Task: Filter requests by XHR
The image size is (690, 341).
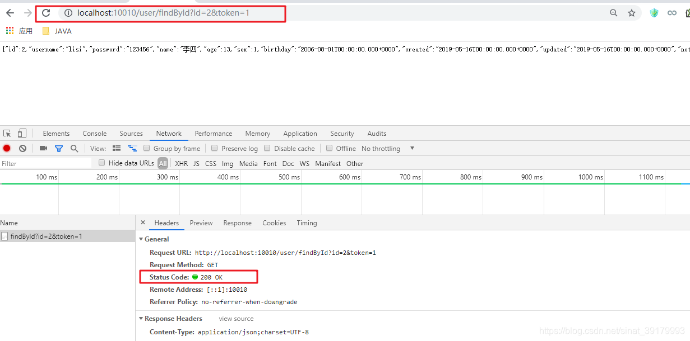Action: [x=182, y=163]
